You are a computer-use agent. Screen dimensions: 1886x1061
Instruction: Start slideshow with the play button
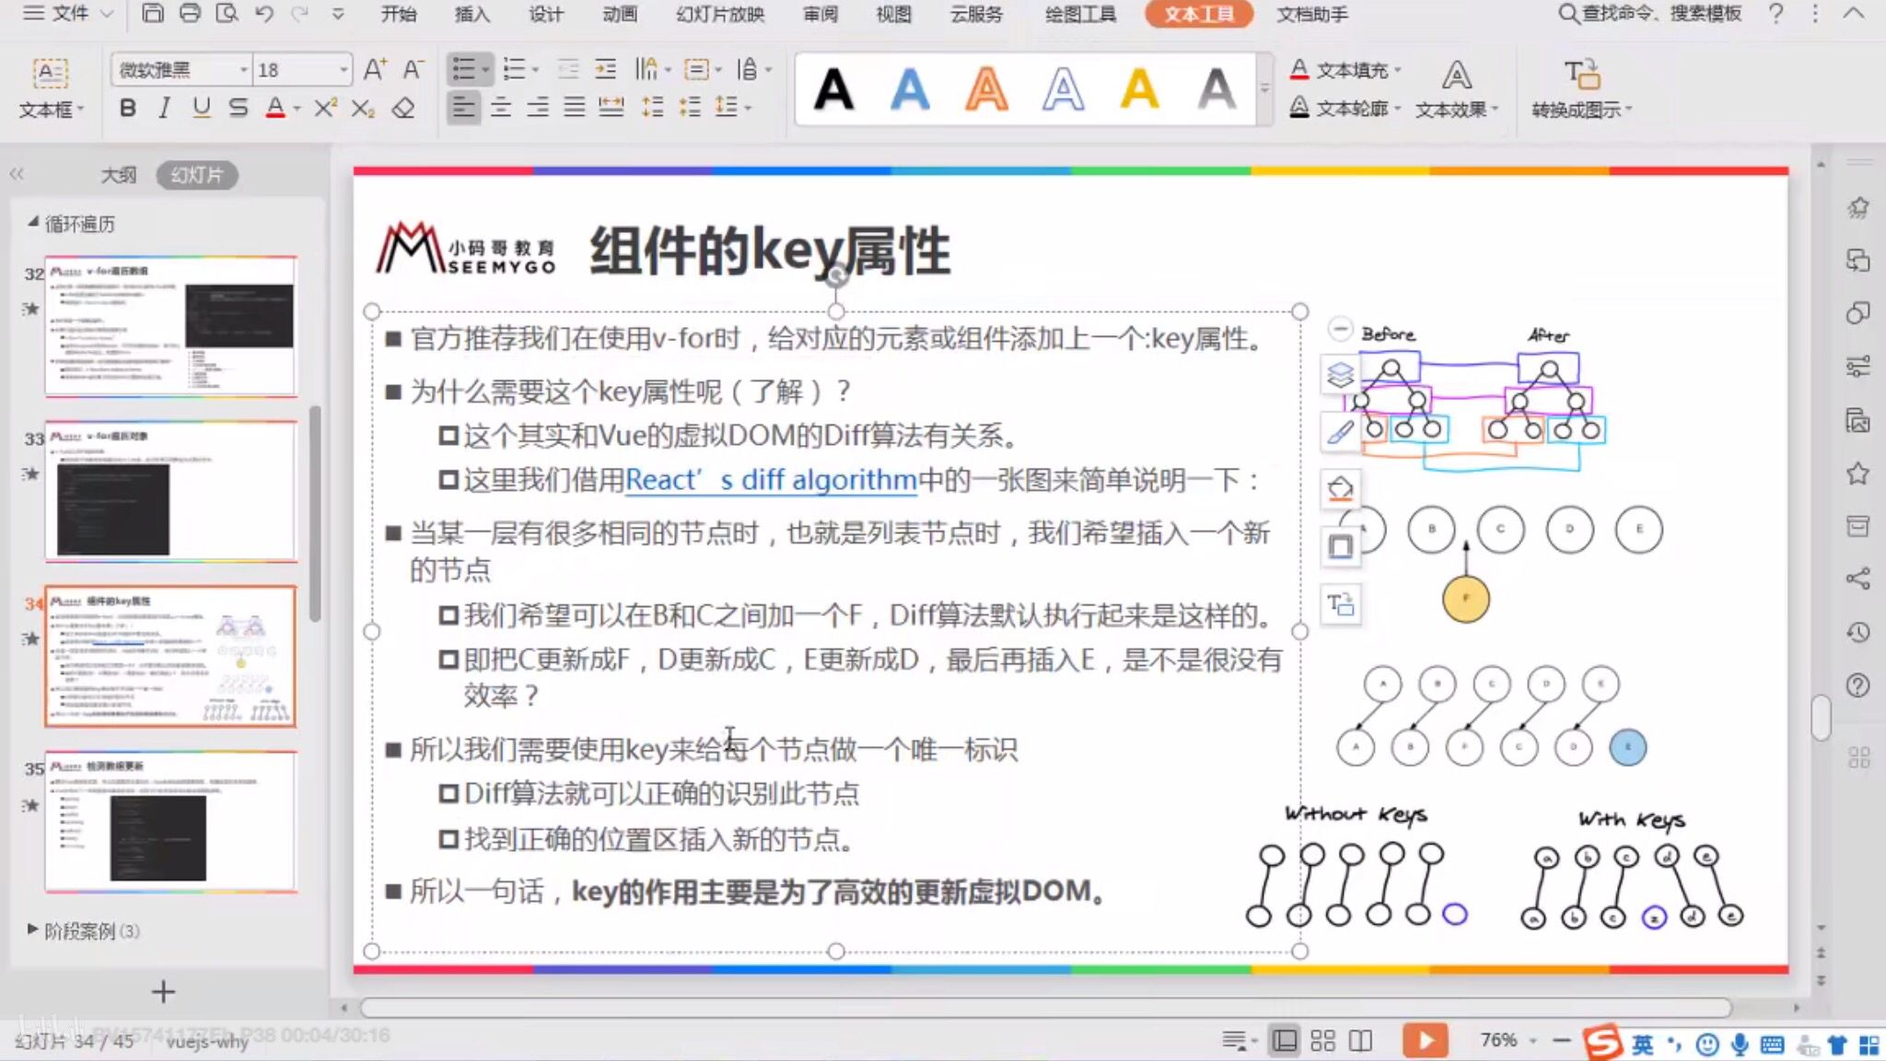1424,1039
